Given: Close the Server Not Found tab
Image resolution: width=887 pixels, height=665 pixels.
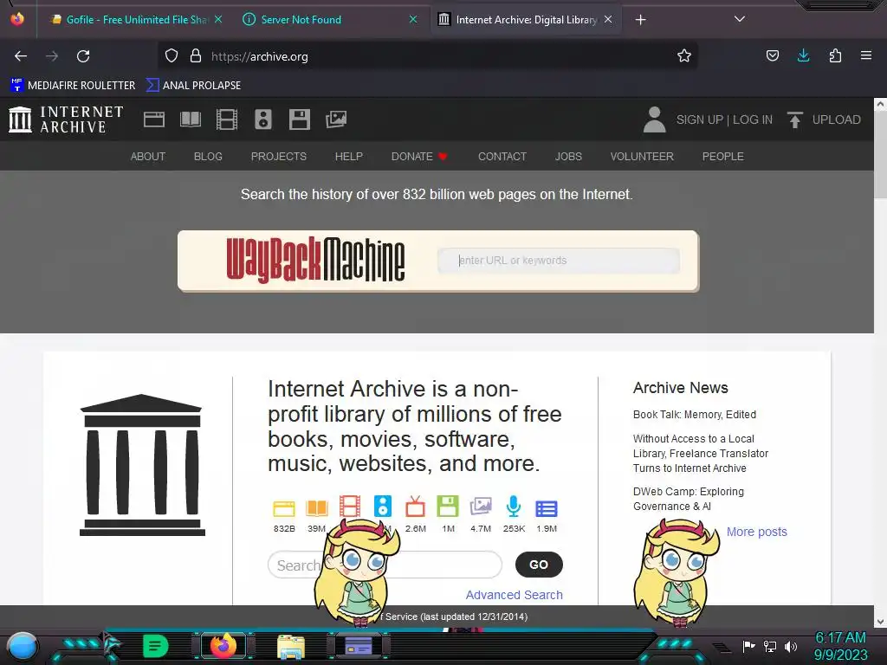Looking at the screenshot, I should point(413,19).
